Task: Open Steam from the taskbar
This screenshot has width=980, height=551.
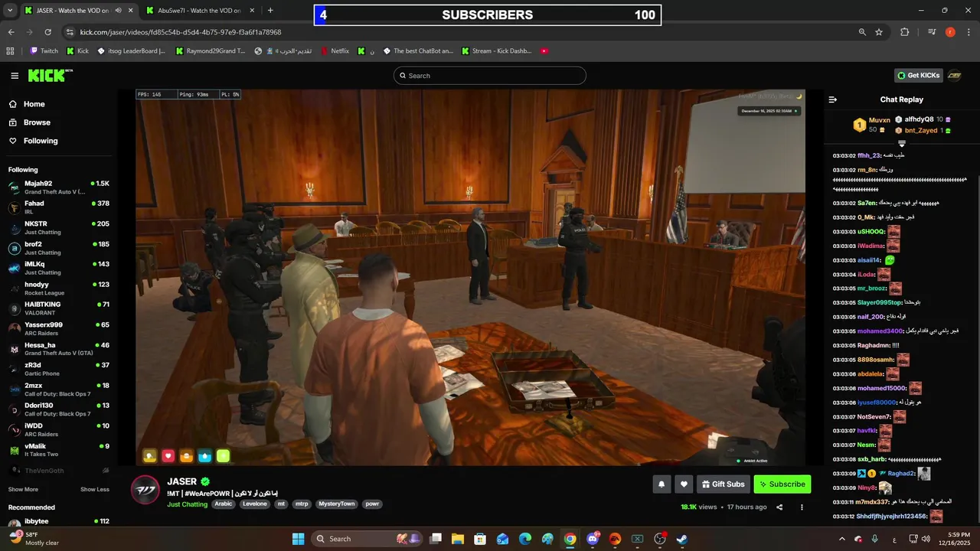Action: 681,539
